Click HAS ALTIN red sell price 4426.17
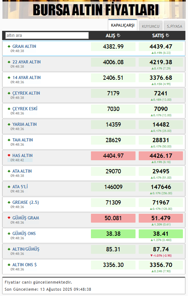Viewport: 190px width, 296px height. coord(161,156)
